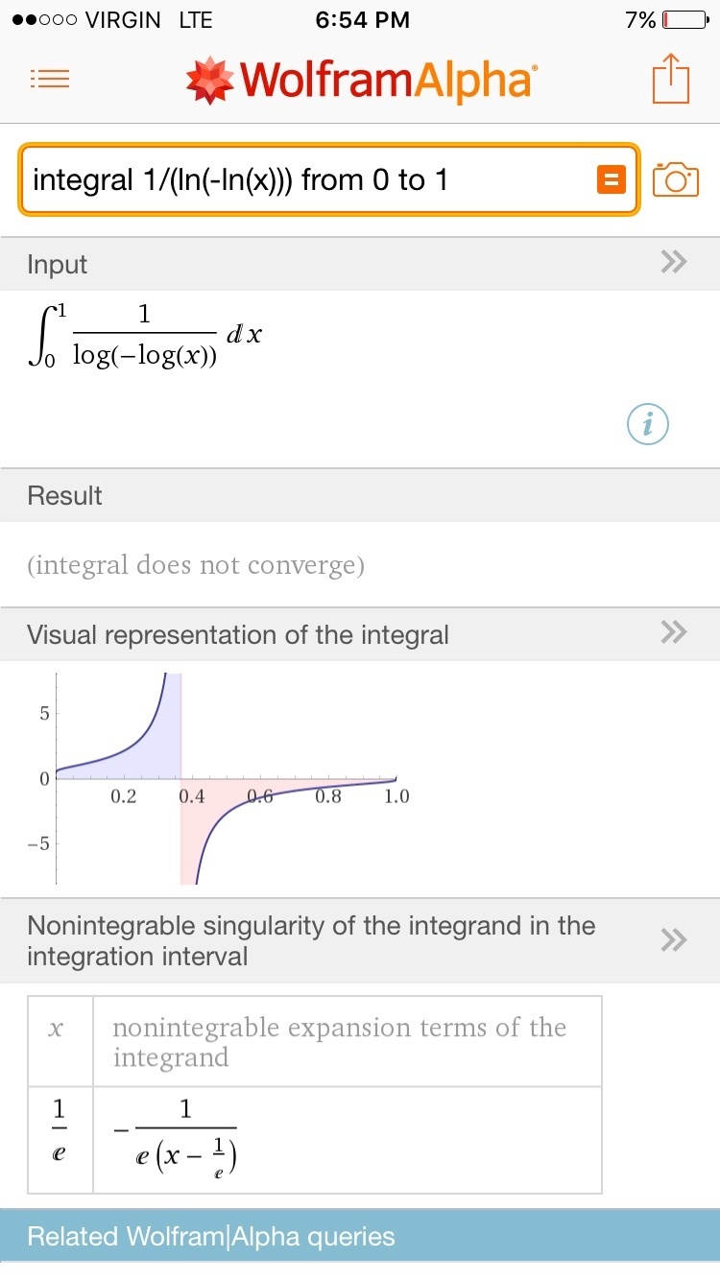720x1280 pixels.
Task: Tap the battery indicator in status bar
Action: [x=684, y=20]
